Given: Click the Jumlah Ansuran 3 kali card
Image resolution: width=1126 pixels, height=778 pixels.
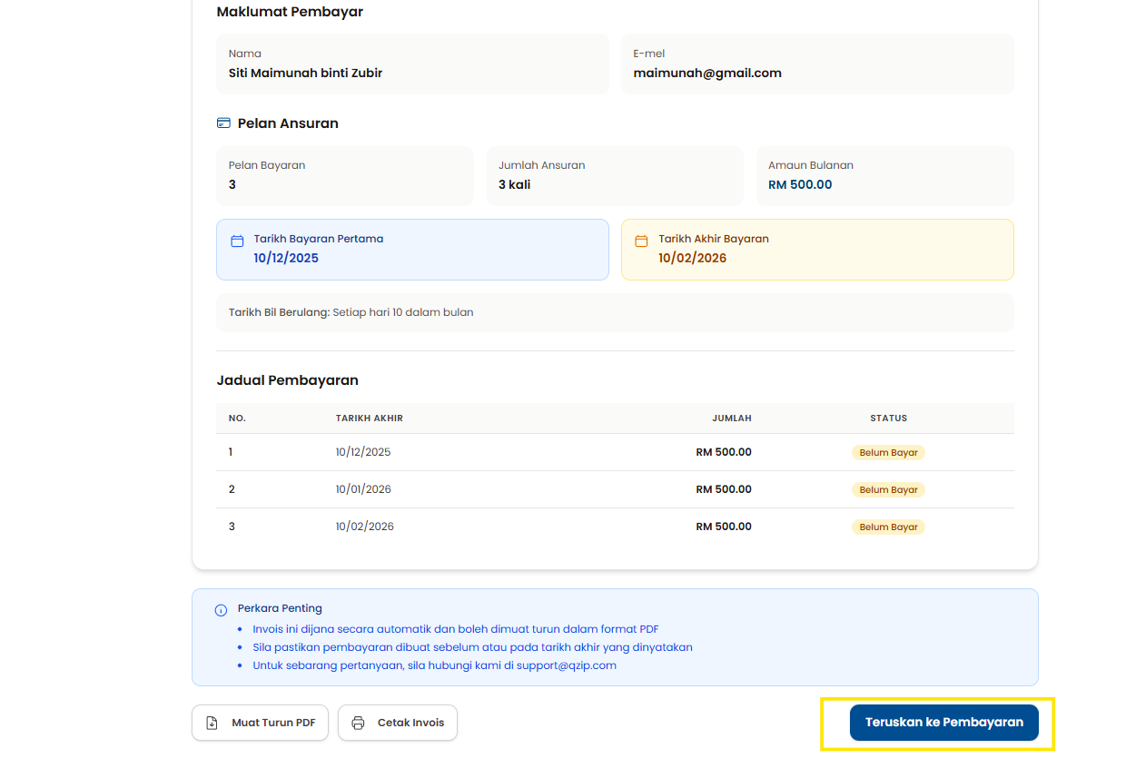Looking at the screenshot, I should [x=615, y=175].
